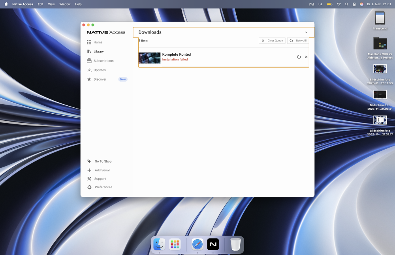Collapse the Downloads panel chevron

[x=307, y=32]
